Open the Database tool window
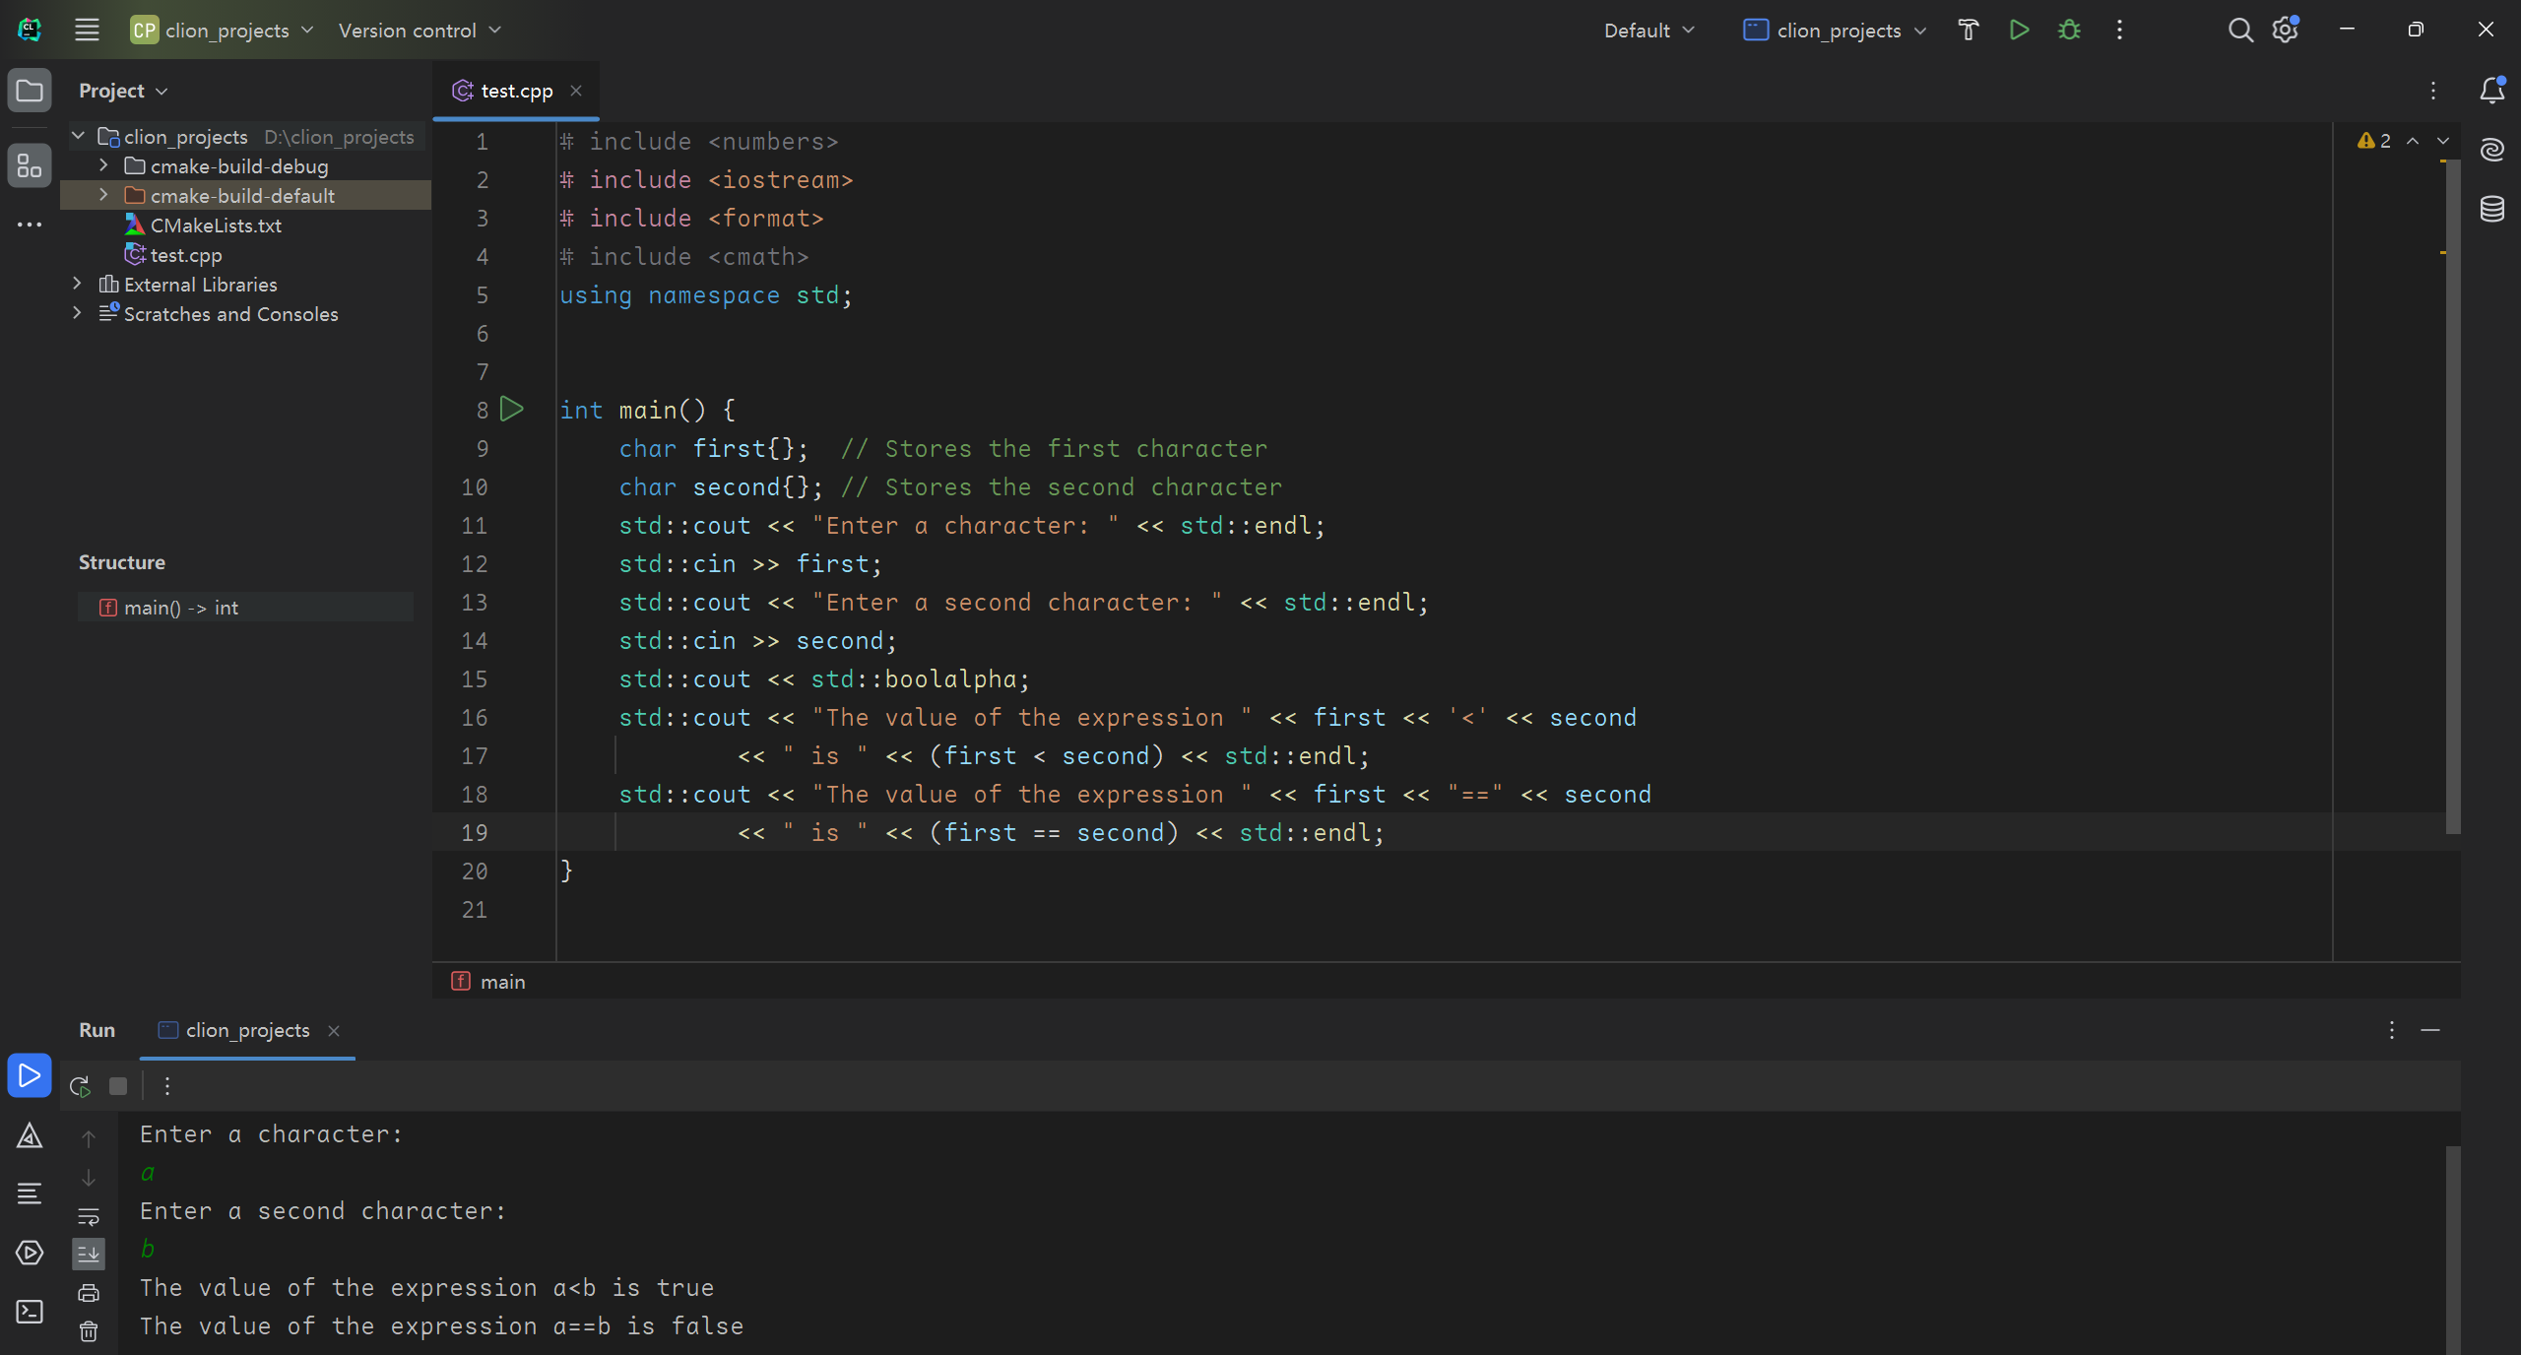The height and width of the screenshot is (1355, 2521). [2491, 209]
